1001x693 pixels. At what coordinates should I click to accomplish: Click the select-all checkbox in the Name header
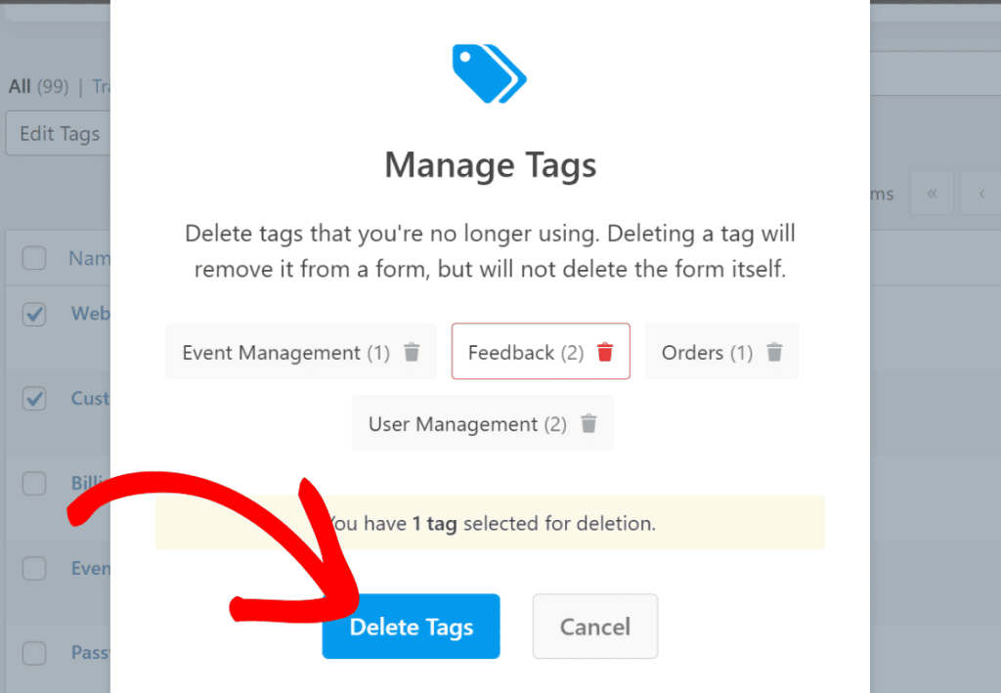tap(34, 257)
